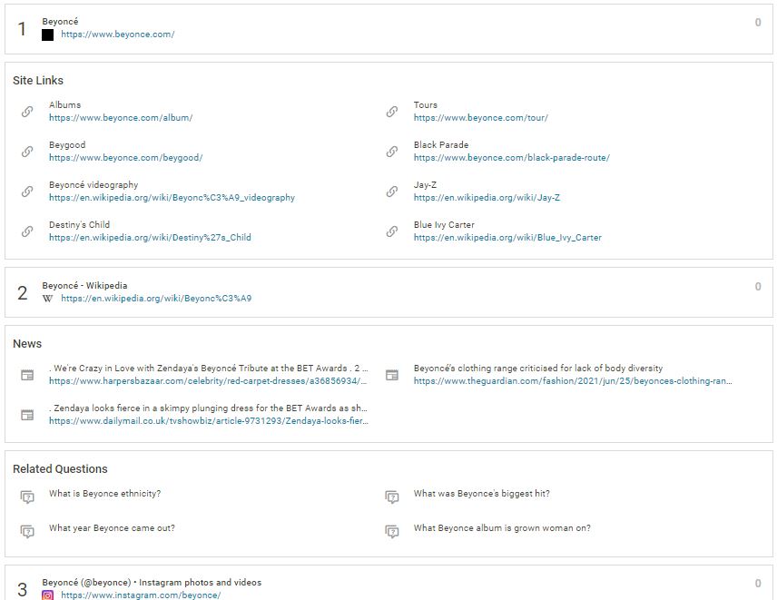
Task: Open the instagram.com/beyonce/ link
Action: pos(142,595)
